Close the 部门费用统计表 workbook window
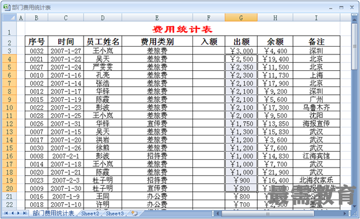 coord(352,7)
